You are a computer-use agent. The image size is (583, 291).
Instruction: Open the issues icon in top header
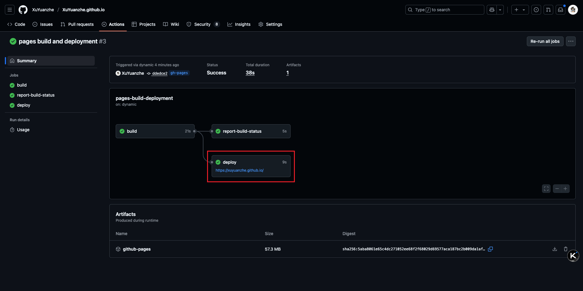pos(536,10)
